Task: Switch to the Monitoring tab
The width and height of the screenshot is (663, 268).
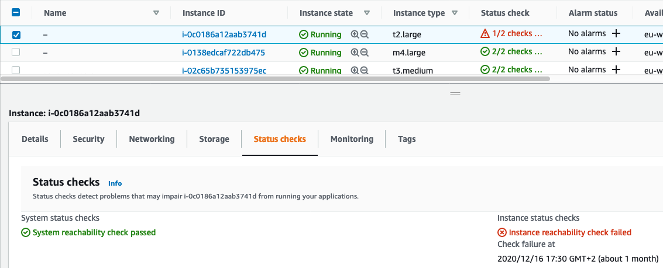Action: click(x=352, y=139)
